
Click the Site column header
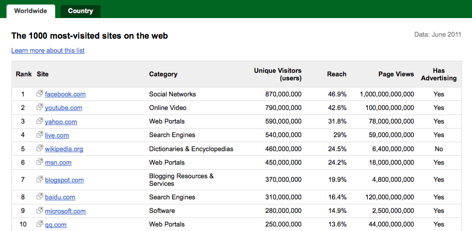(43, 74)
